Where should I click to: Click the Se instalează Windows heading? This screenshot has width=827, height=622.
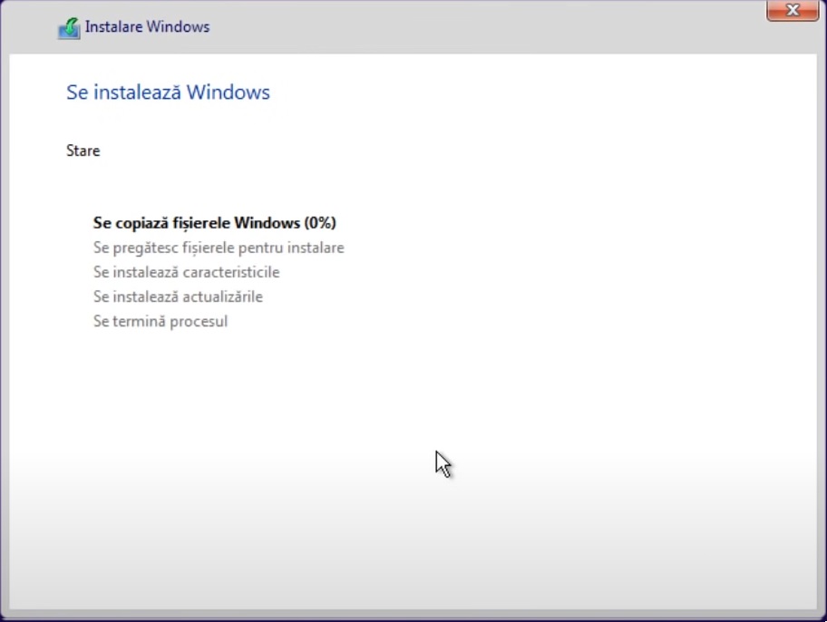point(167,92)
